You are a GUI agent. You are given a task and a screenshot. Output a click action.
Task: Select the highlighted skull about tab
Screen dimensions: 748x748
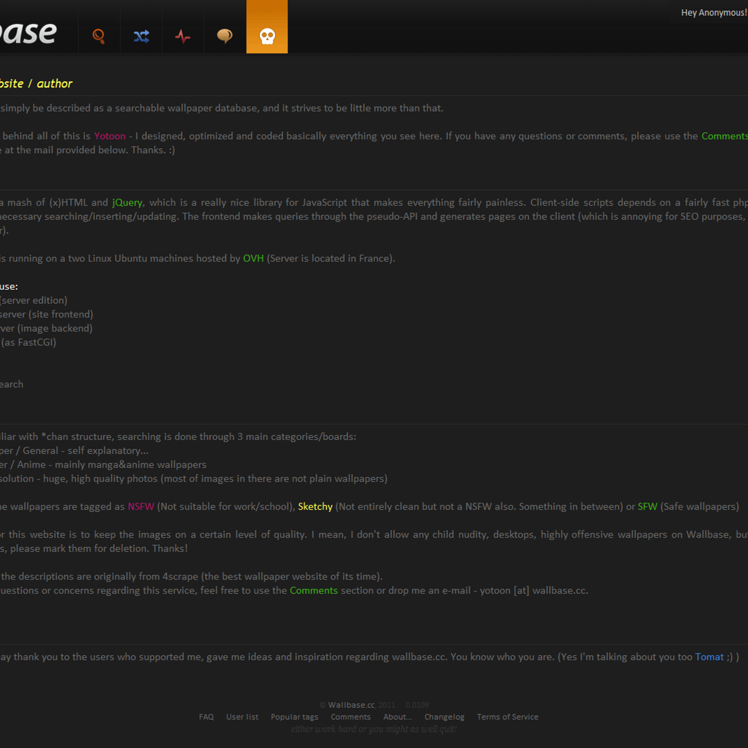[x=267, y=27]
